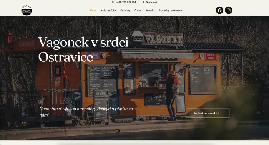
Task: Click the Podívat se na nabídku button
Action: [208, 113]
